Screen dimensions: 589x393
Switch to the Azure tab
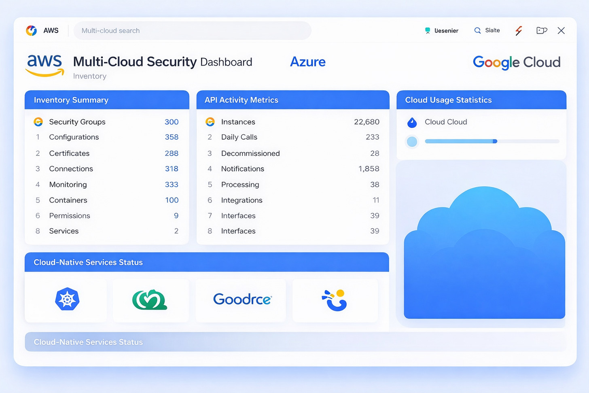pyautogui.click(x=307, y=62)
